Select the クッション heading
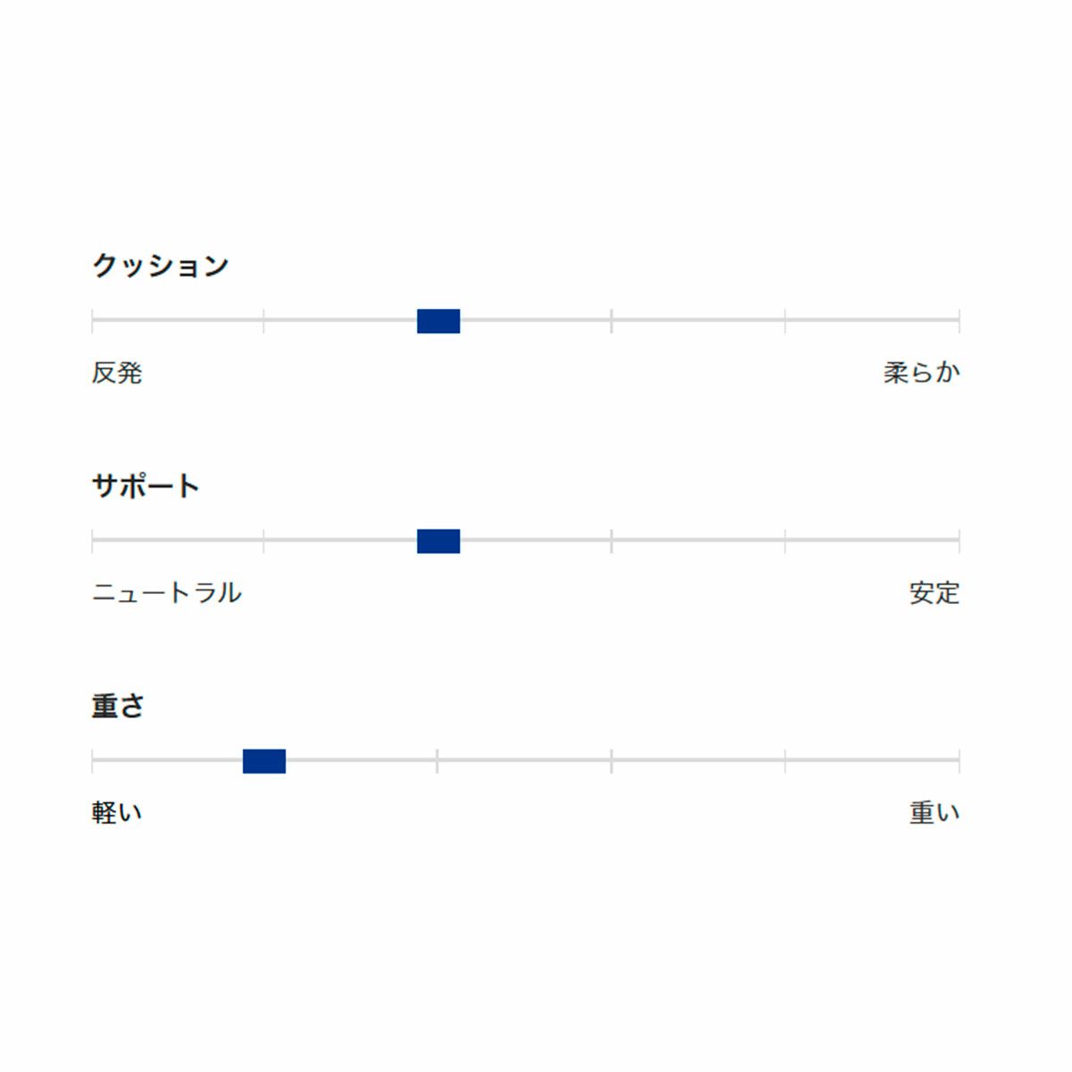This screenshot has height=1072, width=1072. [161, 265]
